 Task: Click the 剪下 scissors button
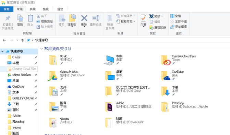coord(42,16)
